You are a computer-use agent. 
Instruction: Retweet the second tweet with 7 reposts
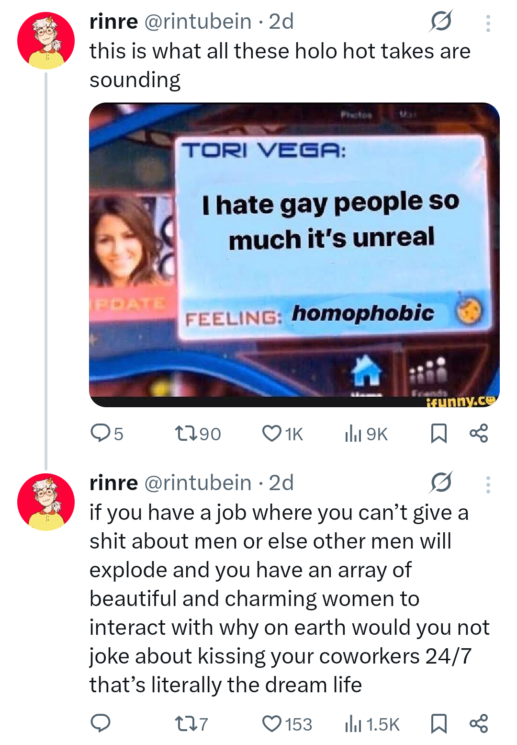pos(185,723)
